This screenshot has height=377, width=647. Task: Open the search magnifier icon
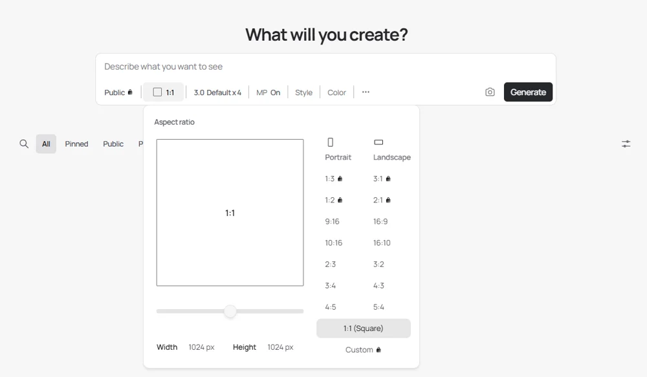pyautogui.click(x=24, y=144)
